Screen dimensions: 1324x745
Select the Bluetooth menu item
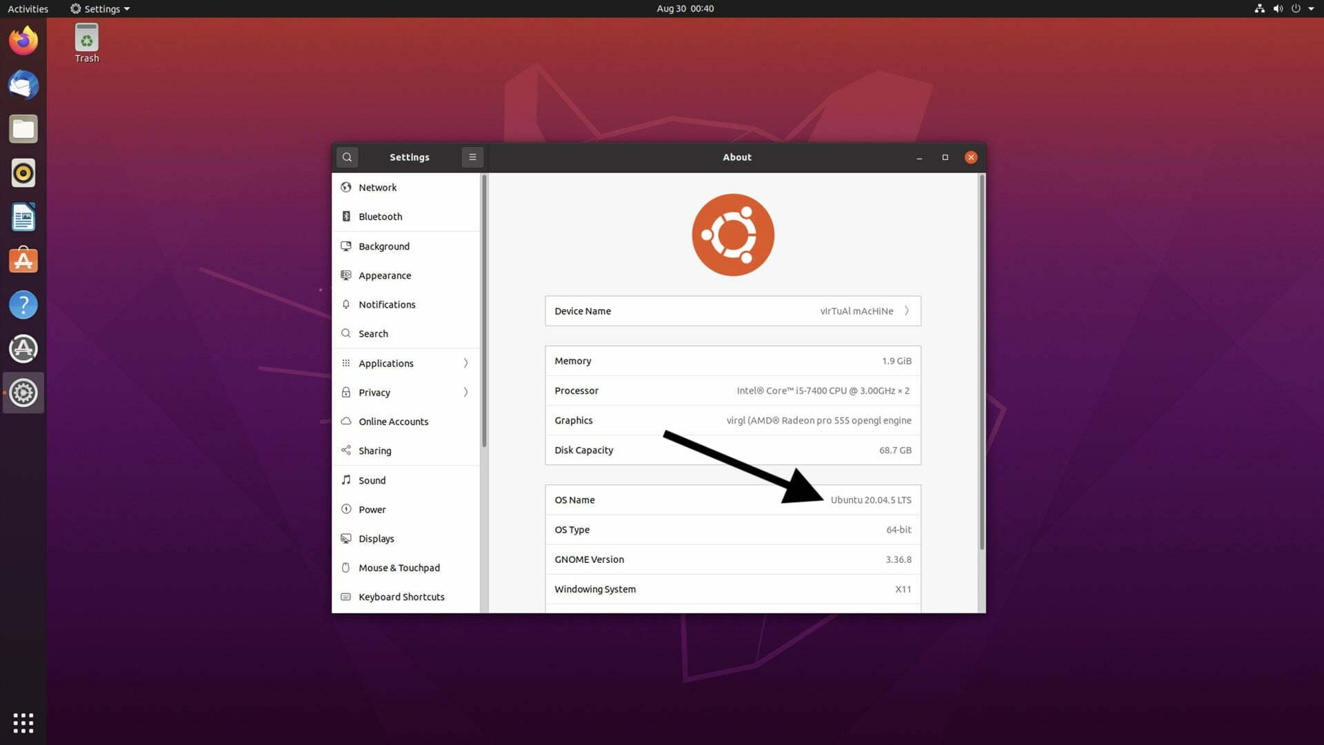[x=380, y=217]
